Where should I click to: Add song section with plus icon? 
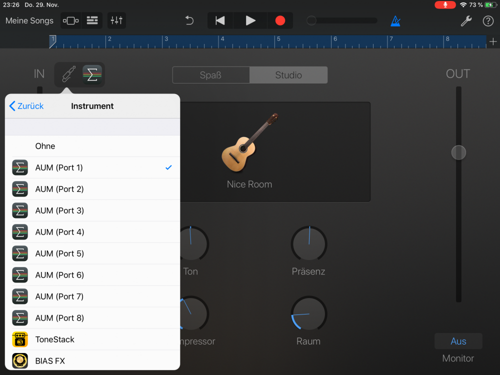(x=493, y=41)
